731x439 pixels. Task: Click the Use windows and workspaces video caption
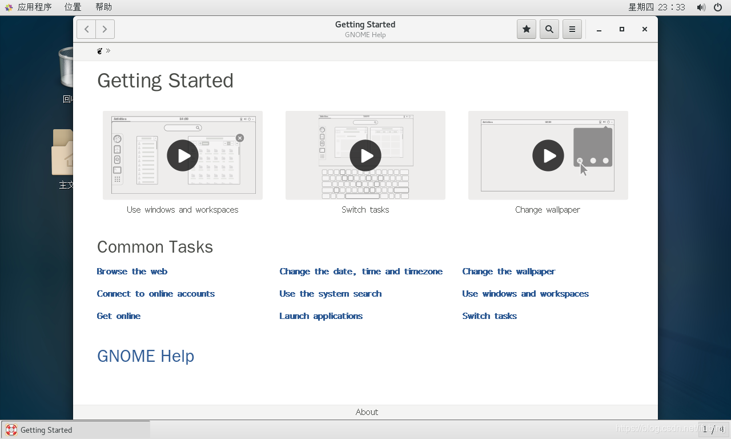(183, 210)
